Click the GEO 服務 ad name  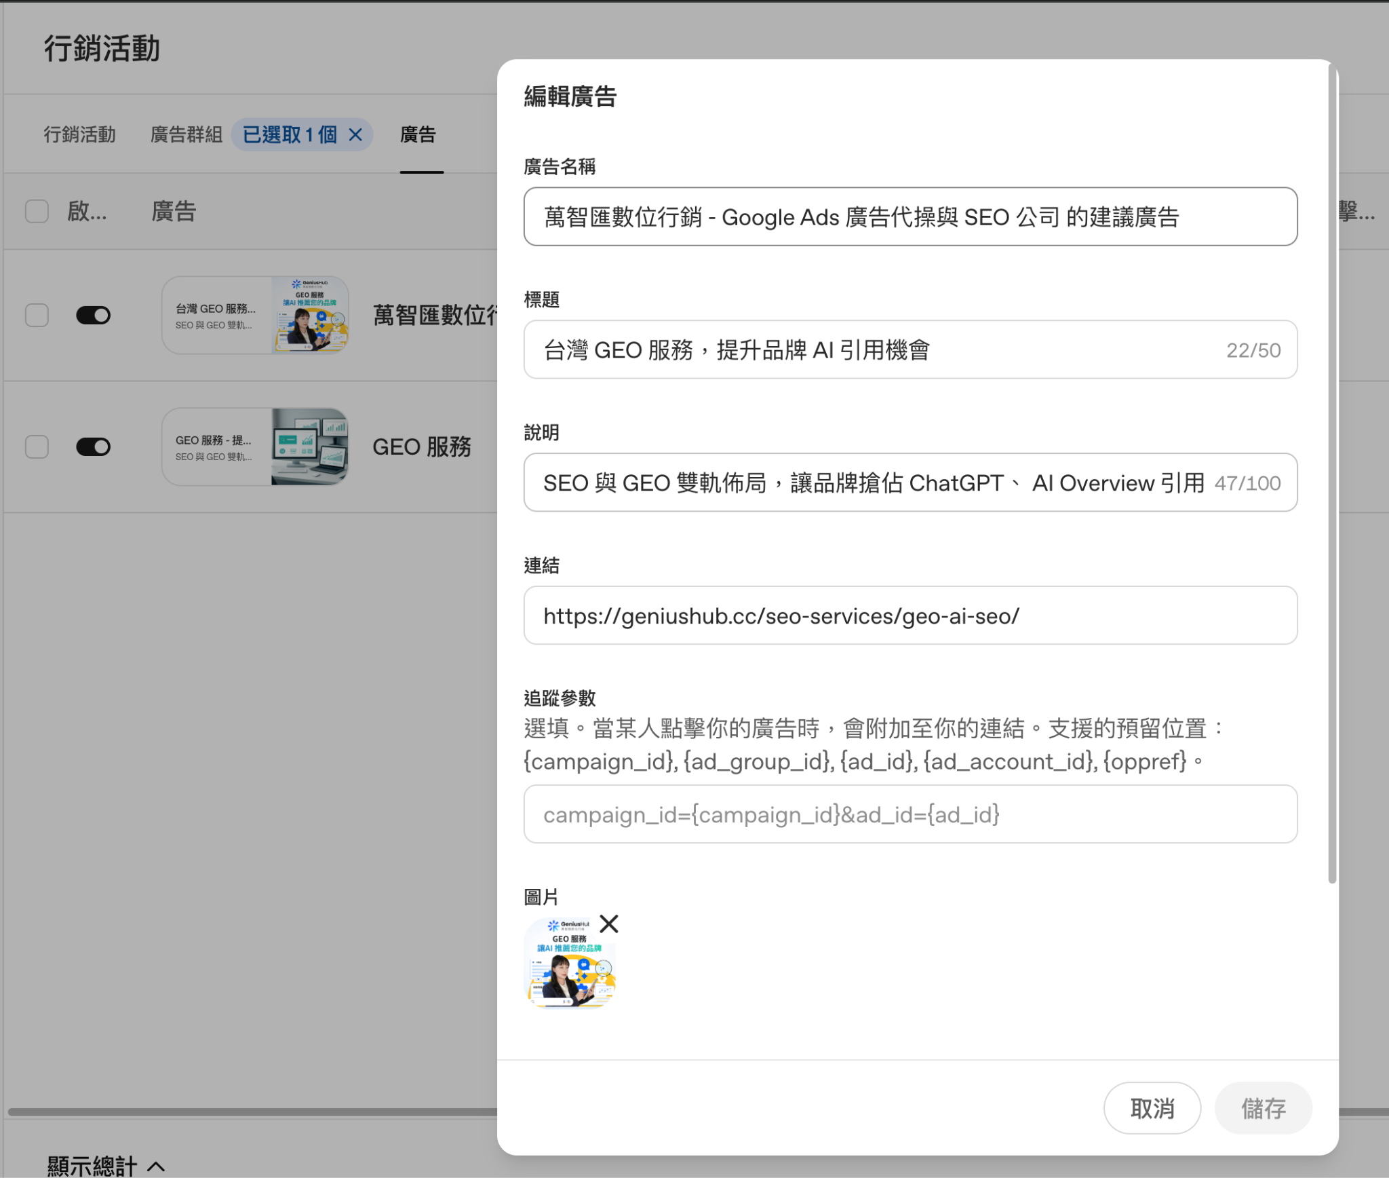[422, 446]
